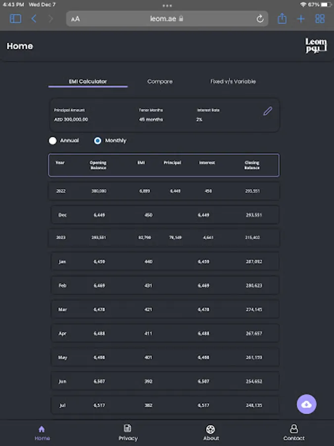
Task: Tap the Safari back button
Action: click(x=34, y=19)
